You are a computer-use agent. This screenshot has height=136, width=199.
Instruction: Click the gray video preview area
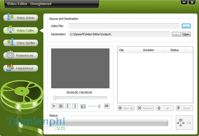click(80, 68)
